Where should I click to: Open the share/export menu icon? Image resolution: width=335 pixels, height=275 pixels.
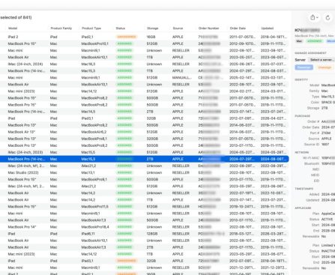click(x=314, y=17)
